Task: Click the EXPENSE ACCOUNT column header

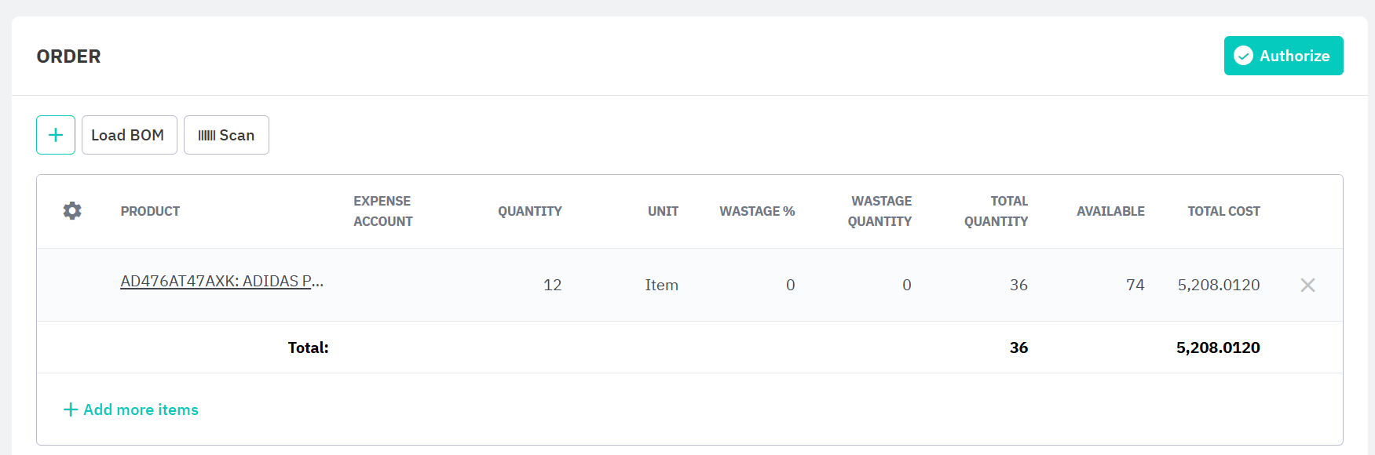Action: click(382, 211)
